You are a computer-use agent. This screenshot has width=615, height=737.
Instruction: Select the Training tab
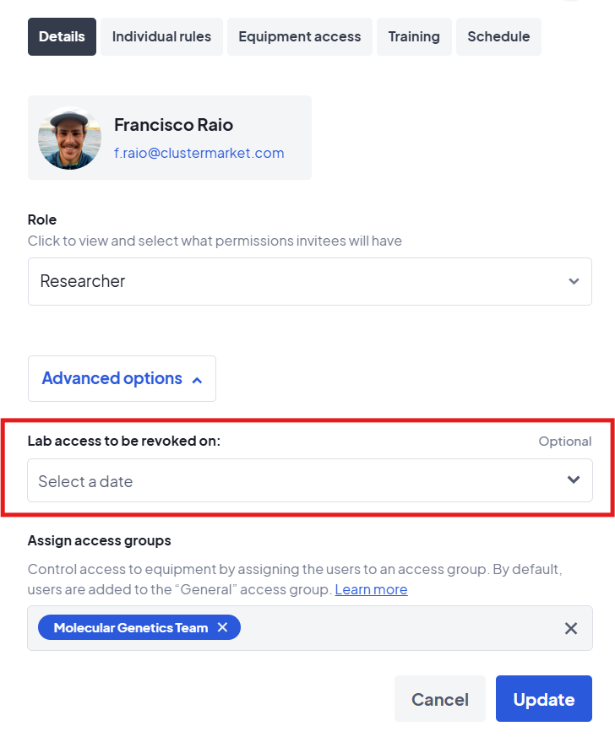tap(414, 36)
